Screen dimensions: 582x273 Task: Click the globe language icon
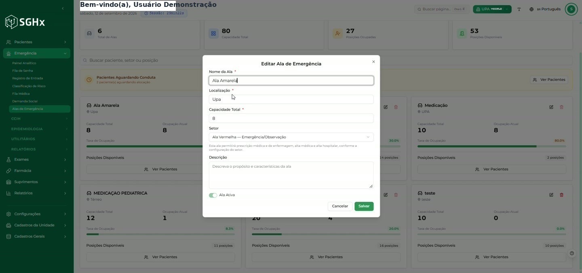(531, 9)
